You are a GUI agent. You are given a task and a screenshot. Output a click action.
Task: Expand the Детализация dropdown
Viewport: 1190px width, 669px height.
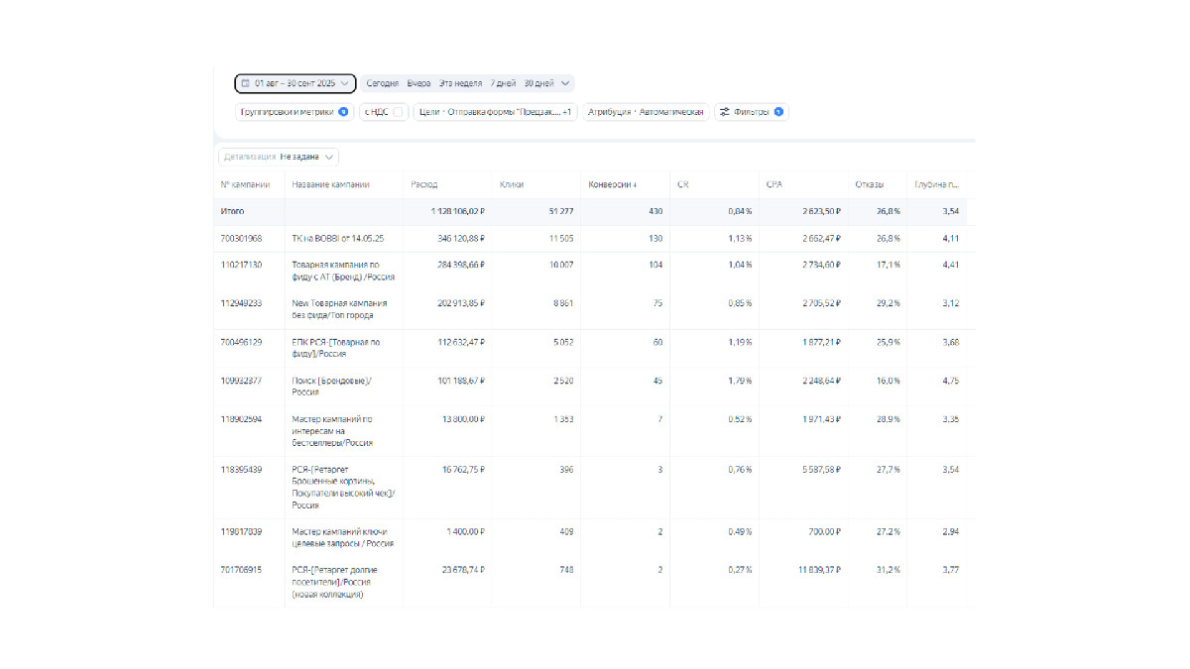279,157
